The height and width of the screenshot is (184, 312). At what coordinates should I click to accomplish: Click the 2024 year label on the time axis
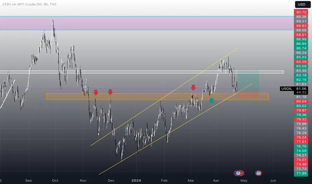136,181
